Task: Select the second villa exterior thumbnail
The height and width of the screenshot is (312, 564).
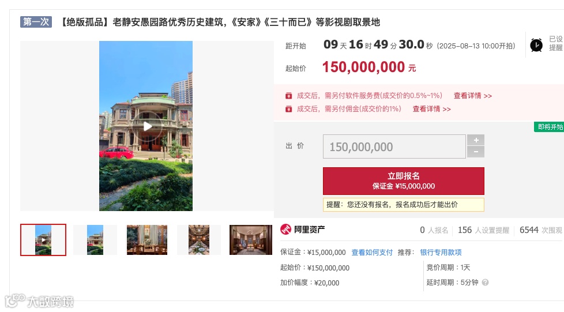Action: click(x=95, y=240)
